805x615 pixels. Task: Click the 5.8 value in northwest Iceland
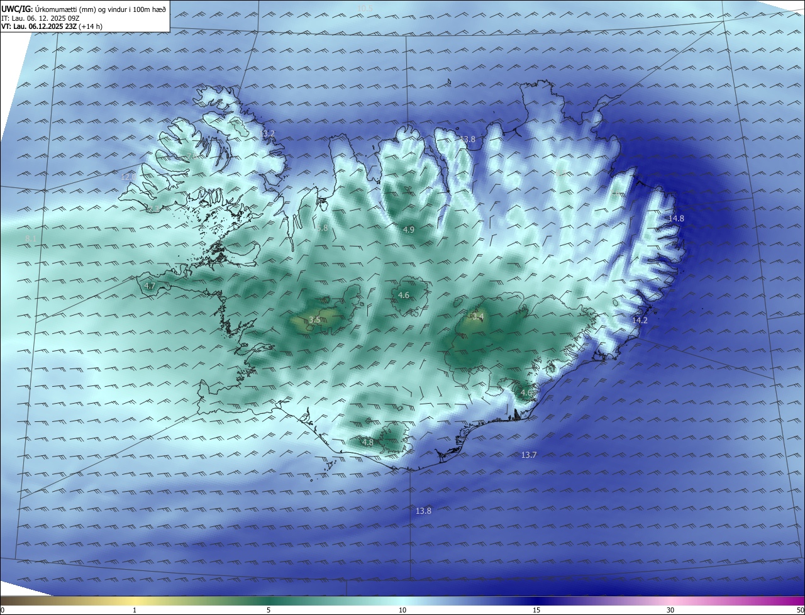[x=323, y=228]
